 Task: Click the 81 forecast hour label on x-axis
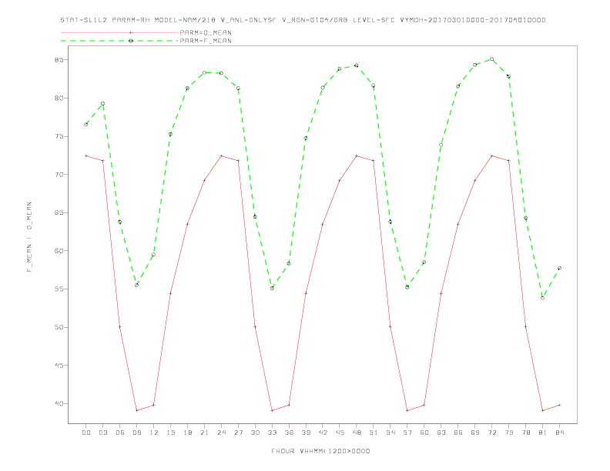click(x=543, y=433)
